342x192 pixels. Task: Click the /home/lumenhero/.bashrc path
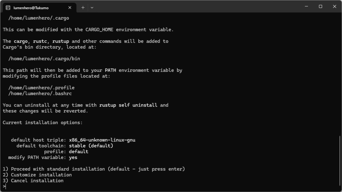40,94
